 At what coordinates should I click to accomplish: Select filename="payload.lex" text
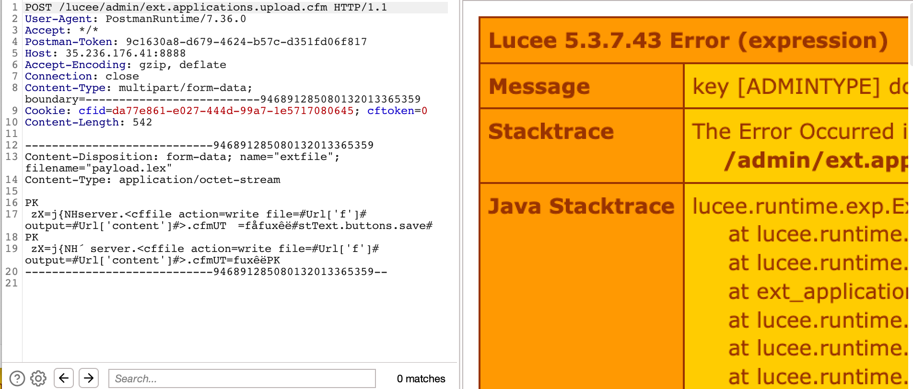pyautogui.click(x=99, y=169)
